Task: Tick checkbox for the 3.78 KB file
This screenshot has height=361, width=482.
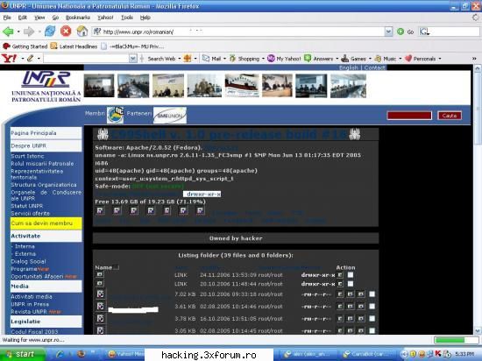Action: [372, 319]
